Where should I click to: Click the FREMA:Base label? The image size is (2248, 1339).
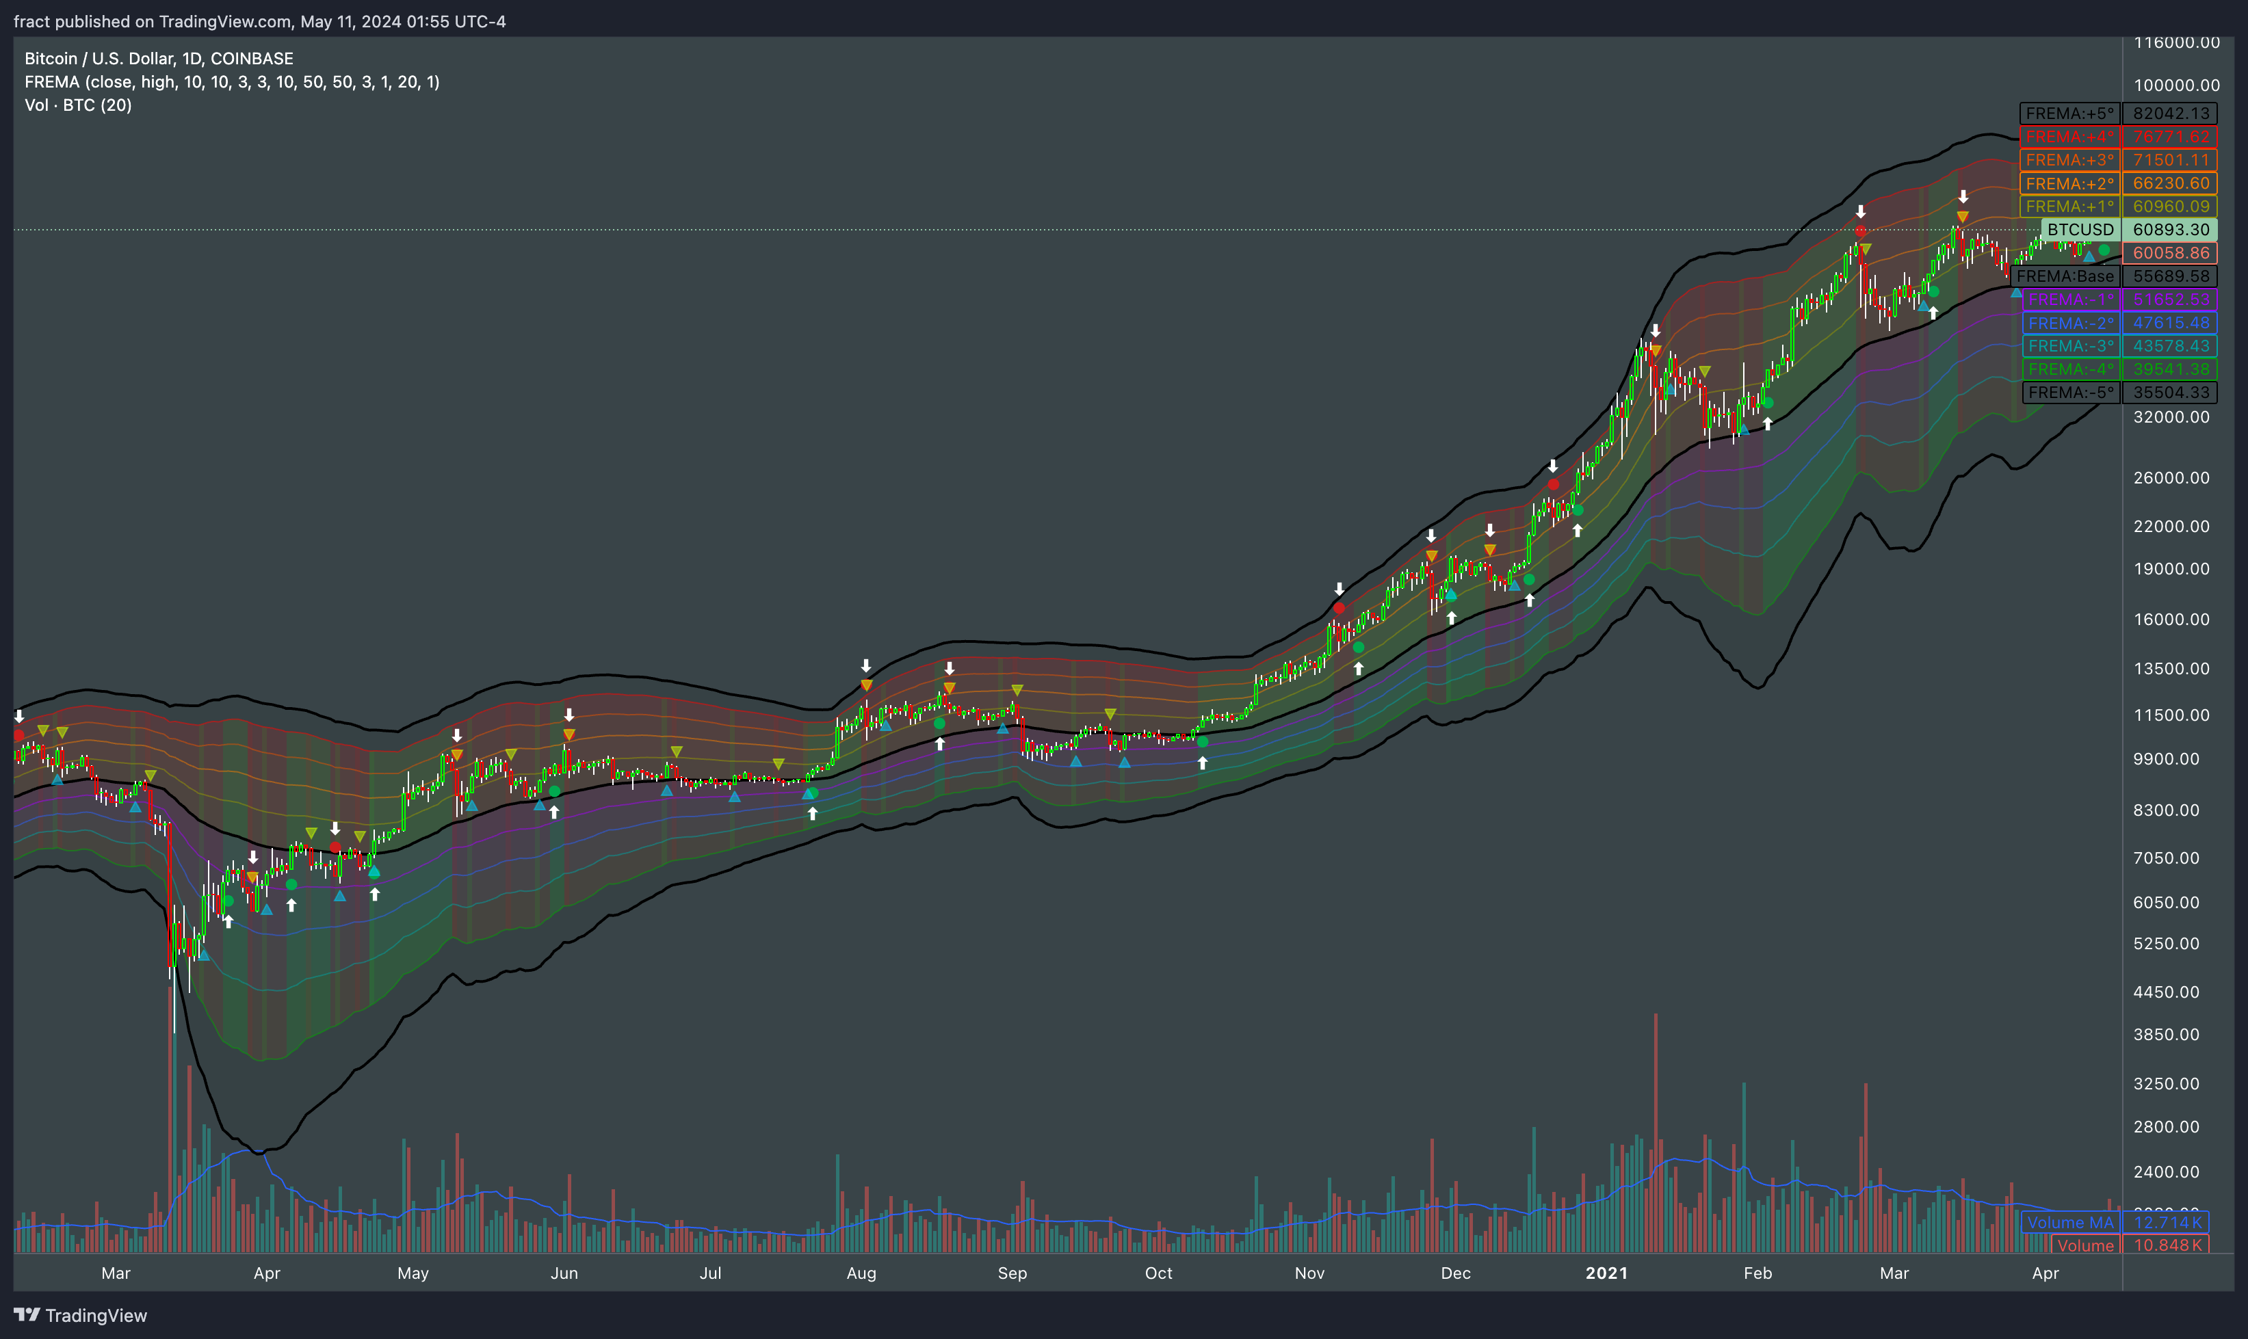point(2065,276)
